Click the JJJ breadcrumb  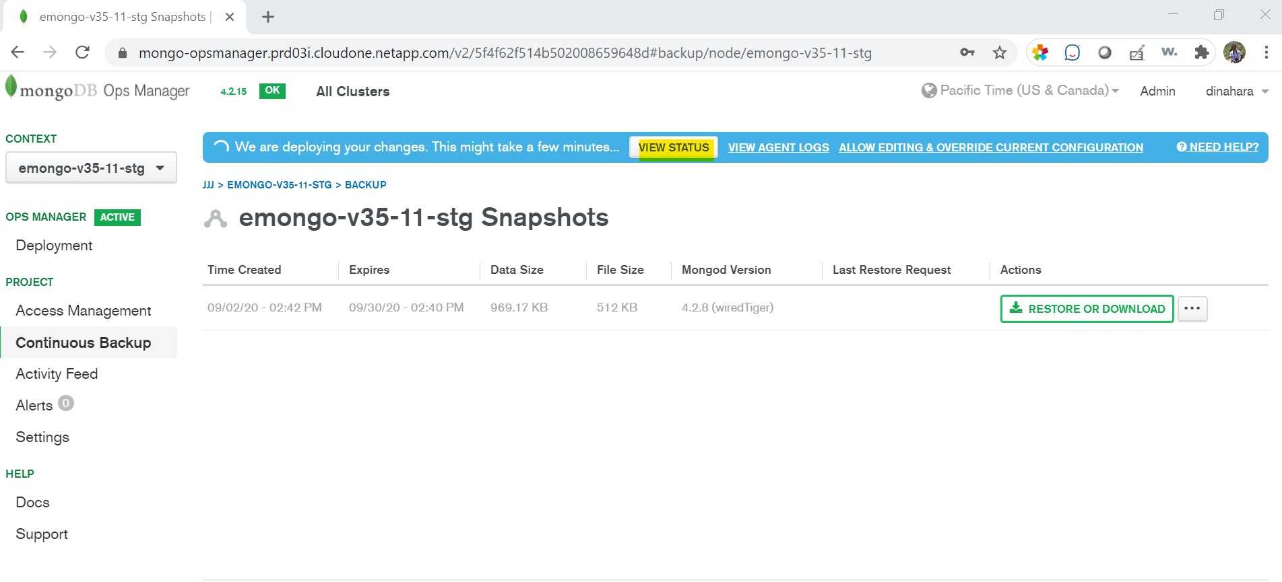tap(208, 185)
